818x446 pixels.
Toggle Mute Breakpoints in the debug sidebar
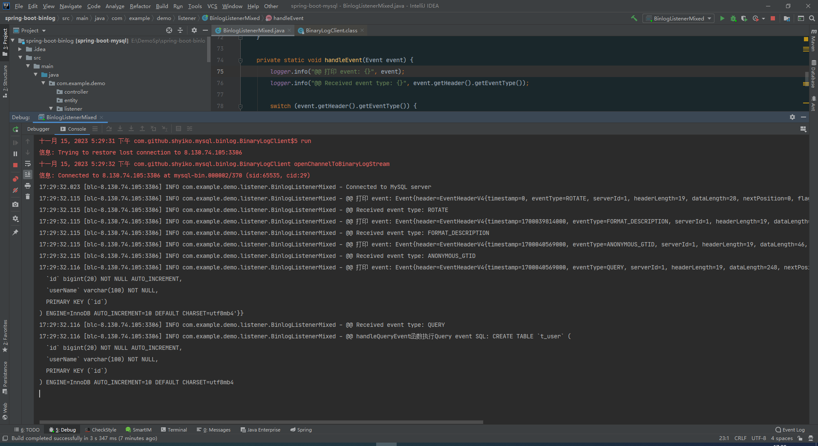point(15,190)
